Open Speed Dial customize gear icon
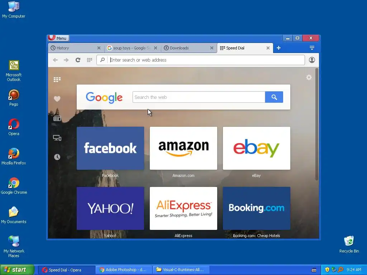This screenshot has width=367, height=275. click(x=309, y=77)
